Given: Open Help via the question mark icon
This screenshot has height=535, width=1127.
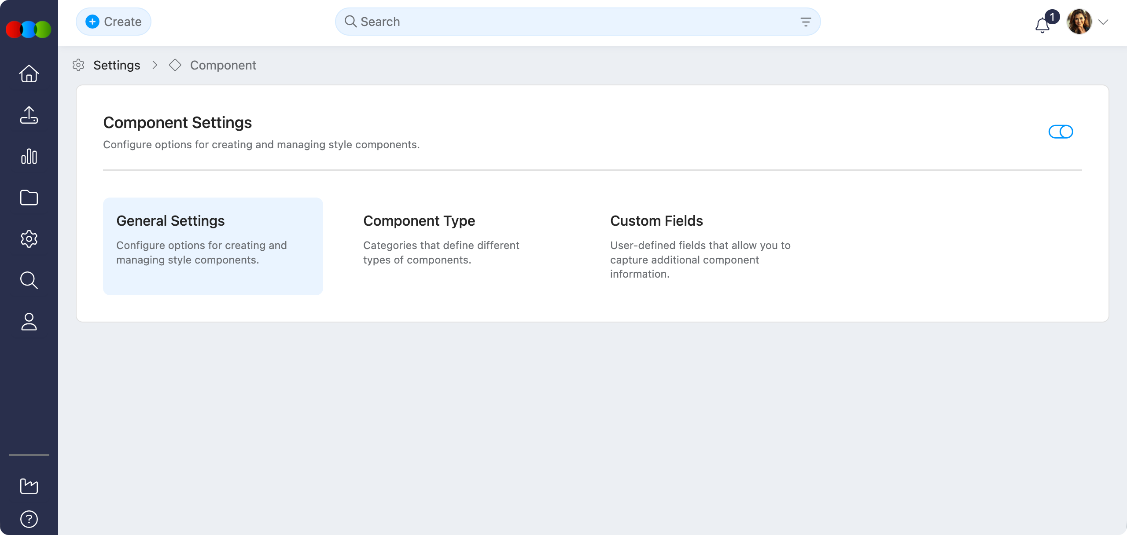Looking at the screenshot, I should (x=29, y=518).
